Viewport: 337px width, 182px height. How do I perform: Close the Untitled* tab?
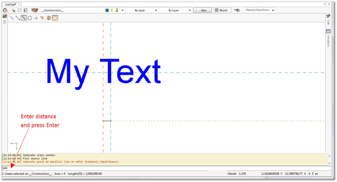coord(19,5)
